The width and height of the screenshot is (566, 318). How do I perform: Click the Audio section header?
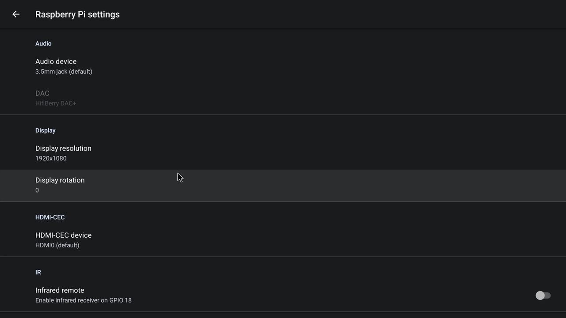[x=43, y=43]
